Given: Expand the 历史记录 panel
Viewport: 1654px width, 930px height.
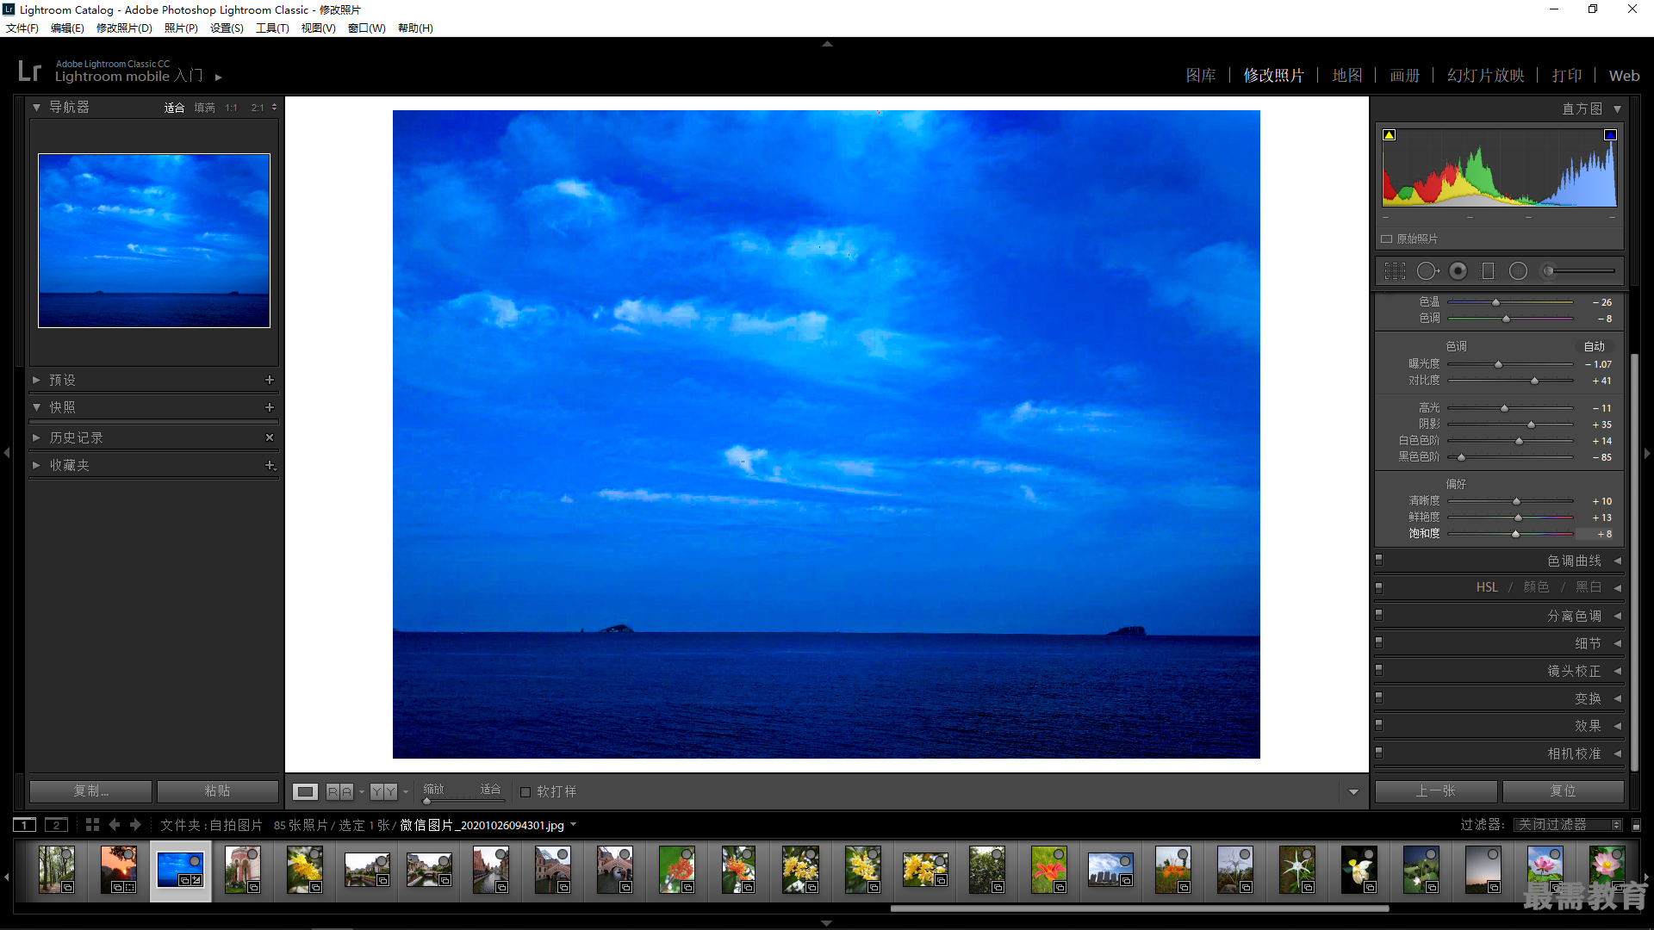Looking at the screenshot, I should [x=36, y=437].
